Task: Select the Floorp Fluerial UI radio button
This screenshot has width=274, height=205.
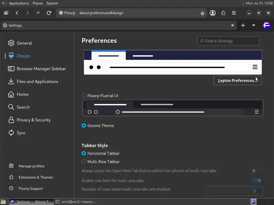Action: click(x=84, y=96)
